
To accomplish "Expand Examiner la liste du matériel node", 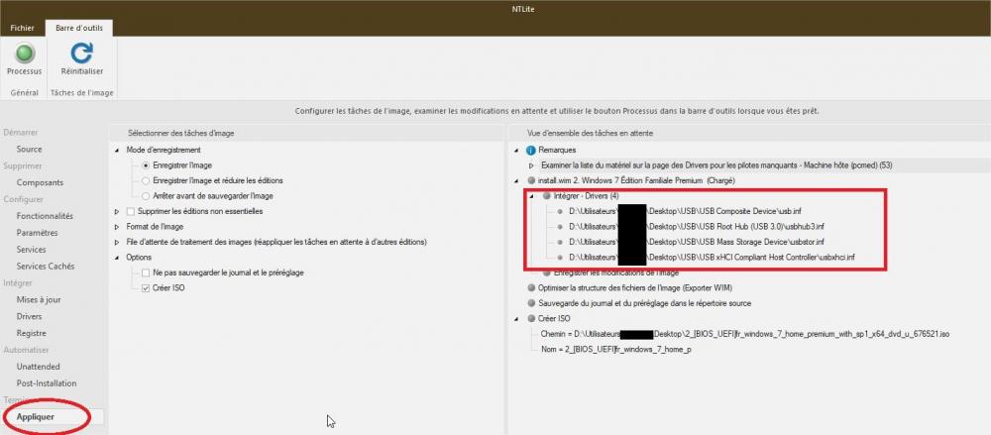I will click(x=531, y=165).
